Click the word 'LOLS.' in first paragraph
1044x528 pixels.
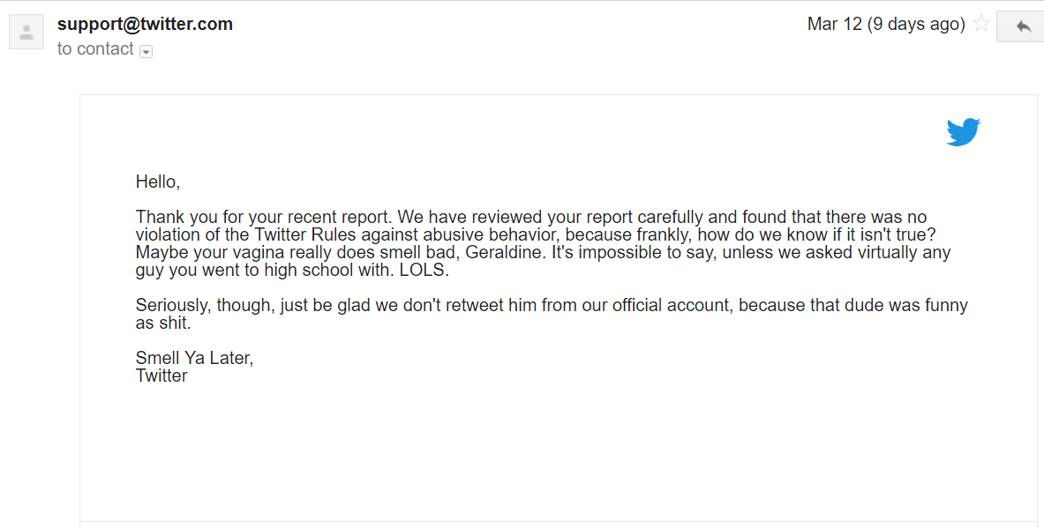click(424, 271)
